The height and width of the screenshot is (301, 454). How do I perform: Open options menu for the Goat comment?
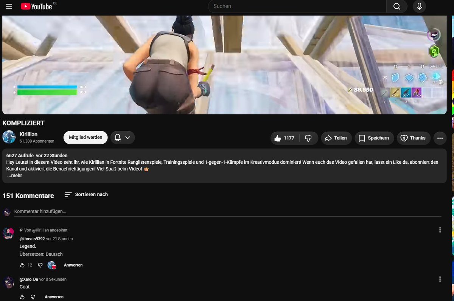[440, 279]
